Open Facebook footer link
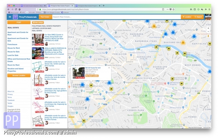Viewport: 218px width, 138px height. [x=11, y=100]
